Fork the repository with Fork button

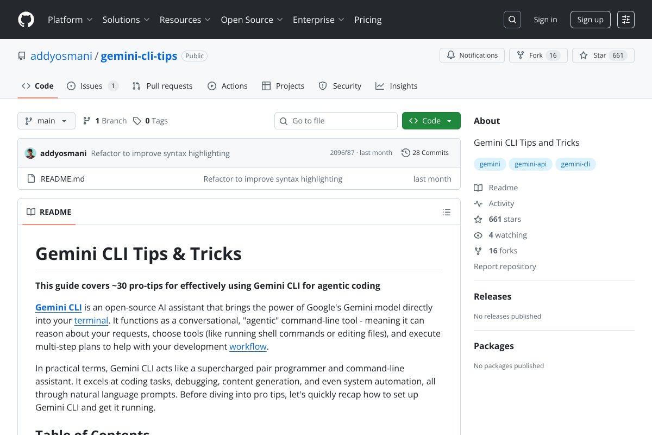click(x=538, y=55)
